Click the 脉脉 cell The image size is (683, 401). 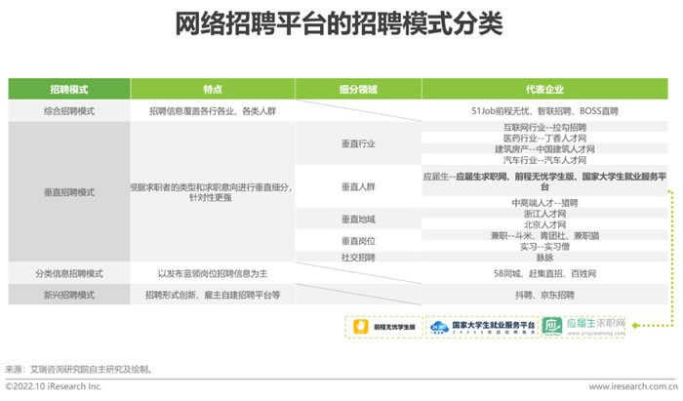tap(544, 258)
